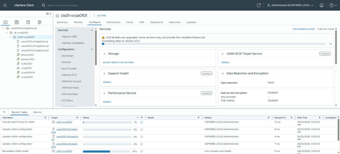Filter the Status column

(141, 117)
